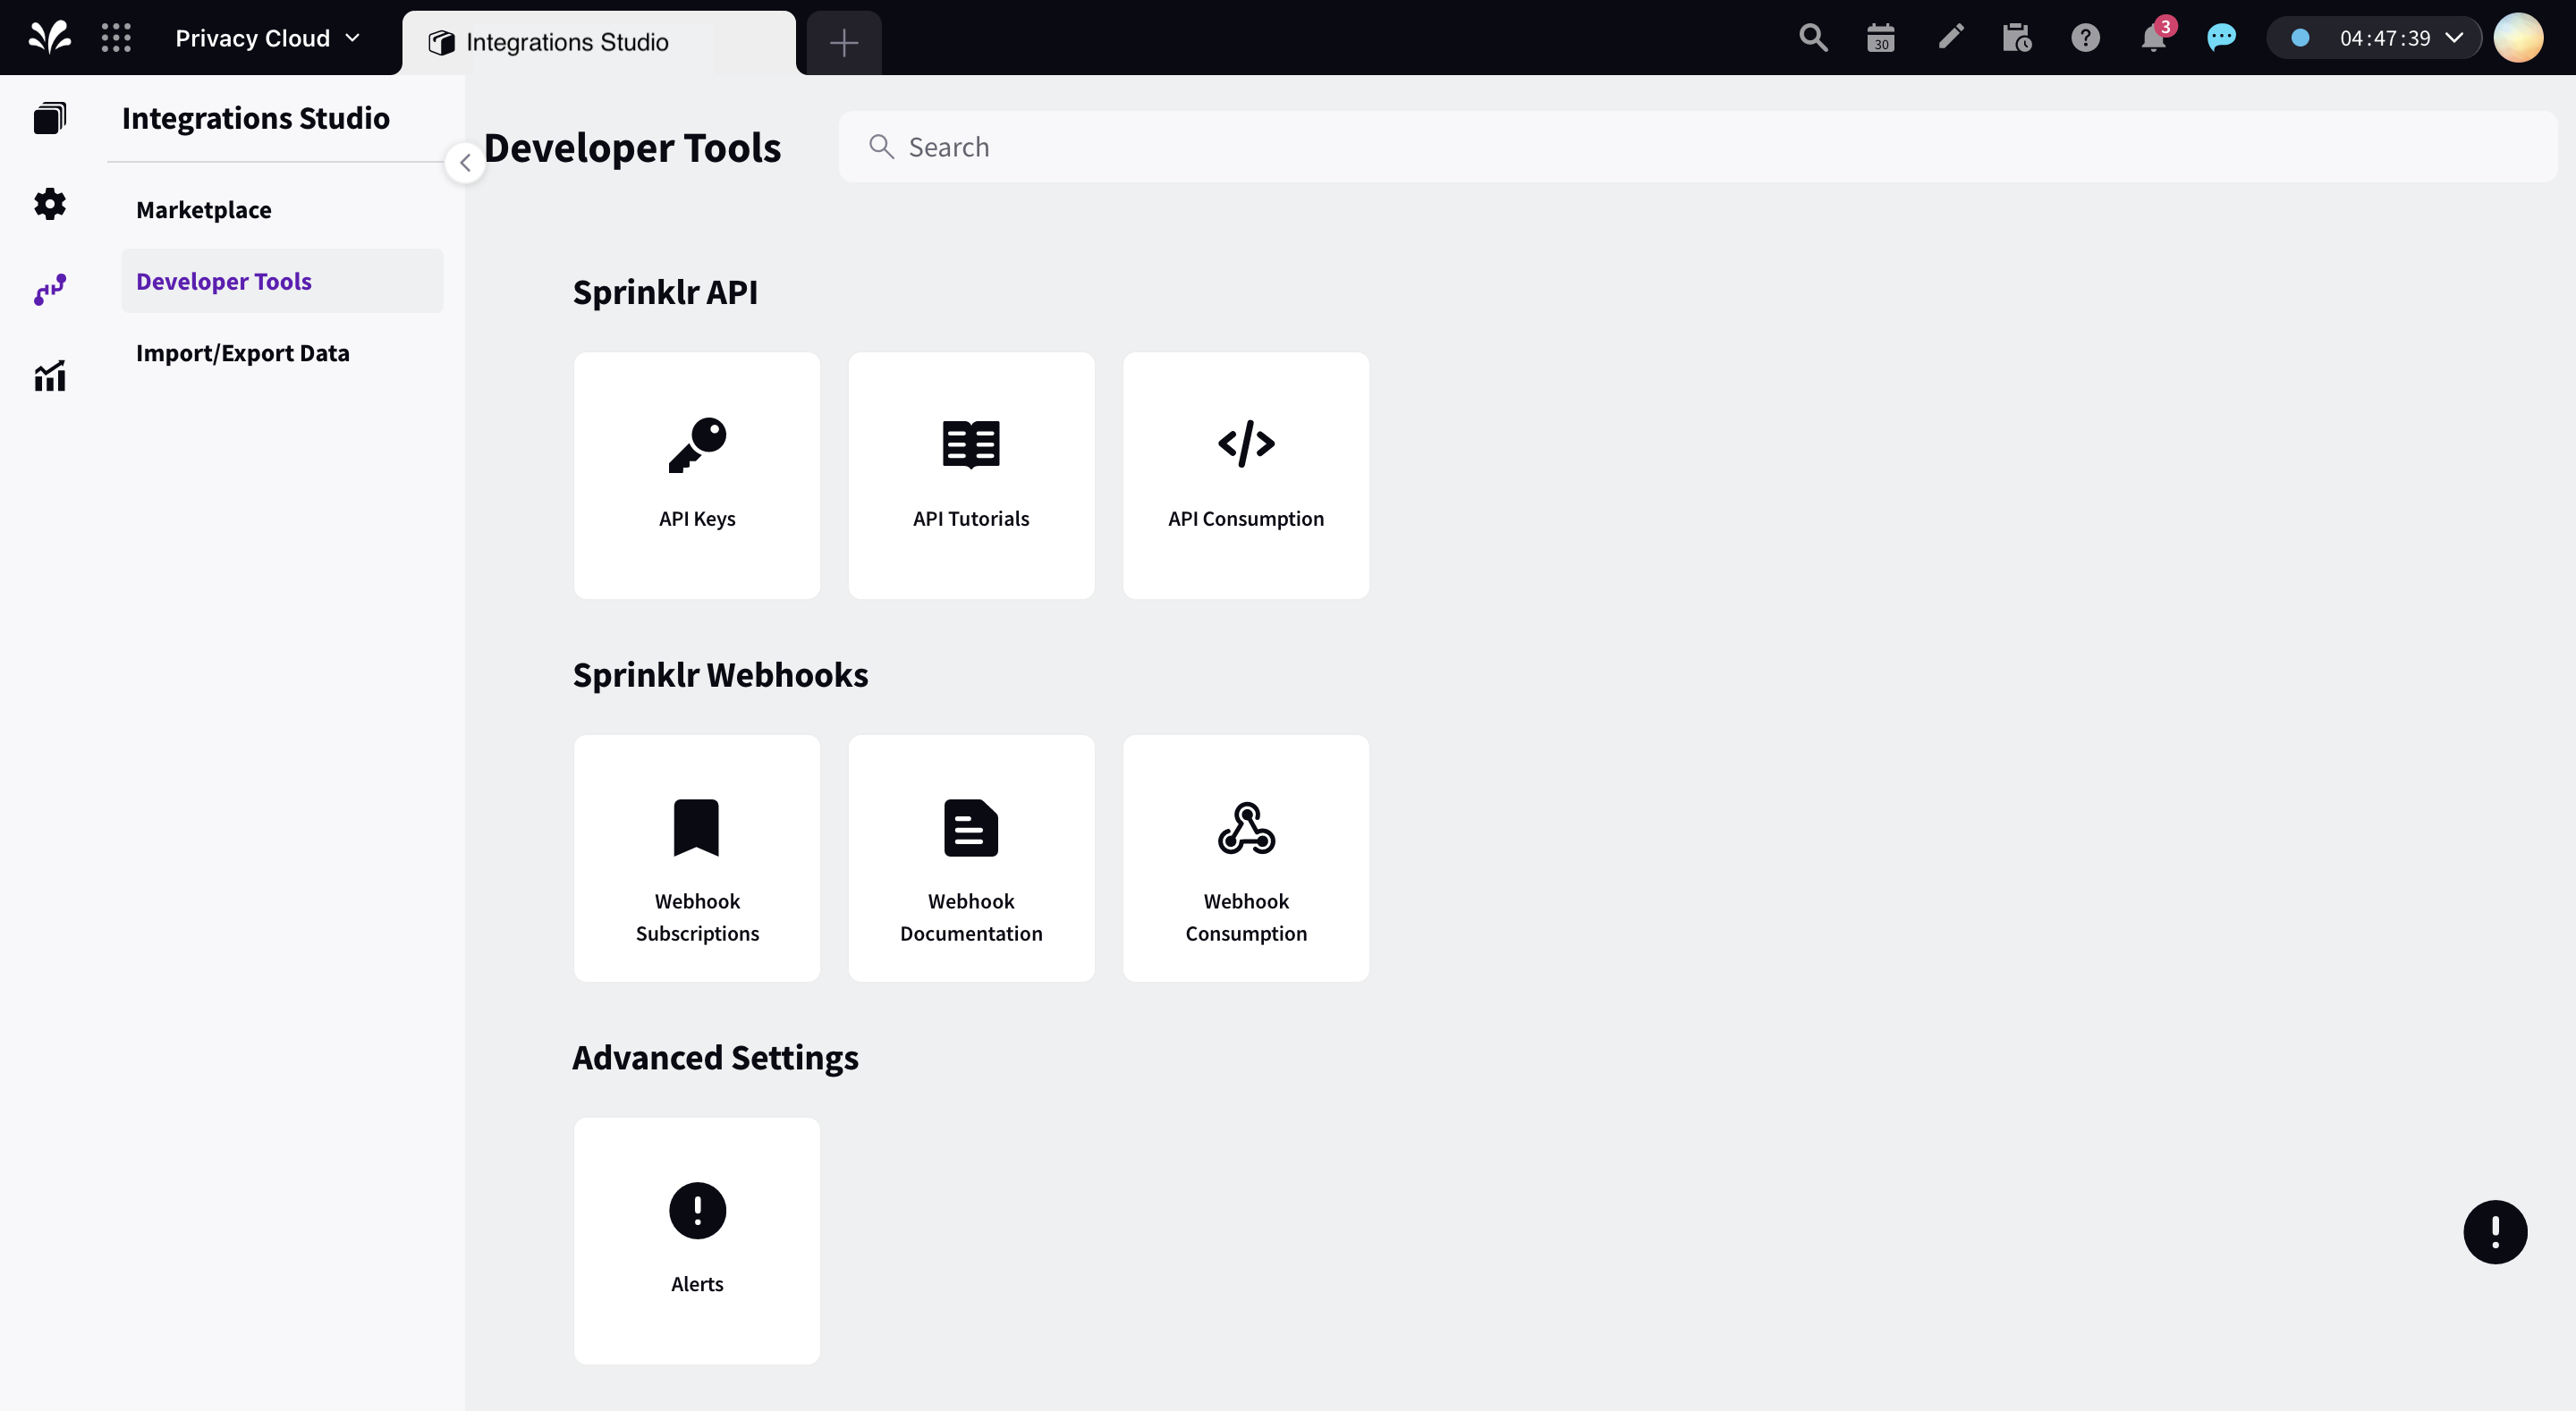2576x1411 pixels.
Task: Click the notifications bell icon
Action: [x=2154, y=37]
